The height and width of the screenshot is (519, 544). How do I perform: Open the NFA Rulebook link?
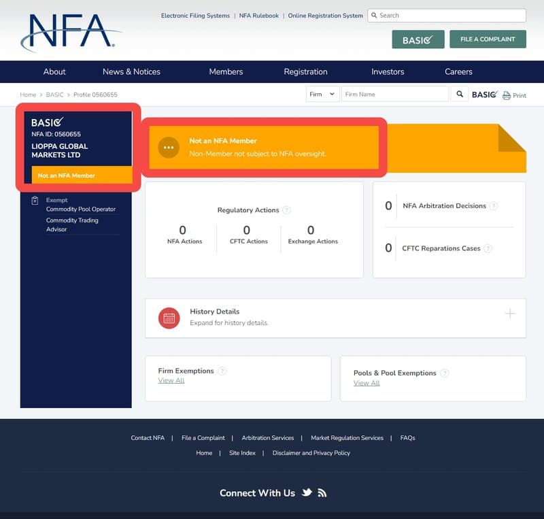[259, 16]
